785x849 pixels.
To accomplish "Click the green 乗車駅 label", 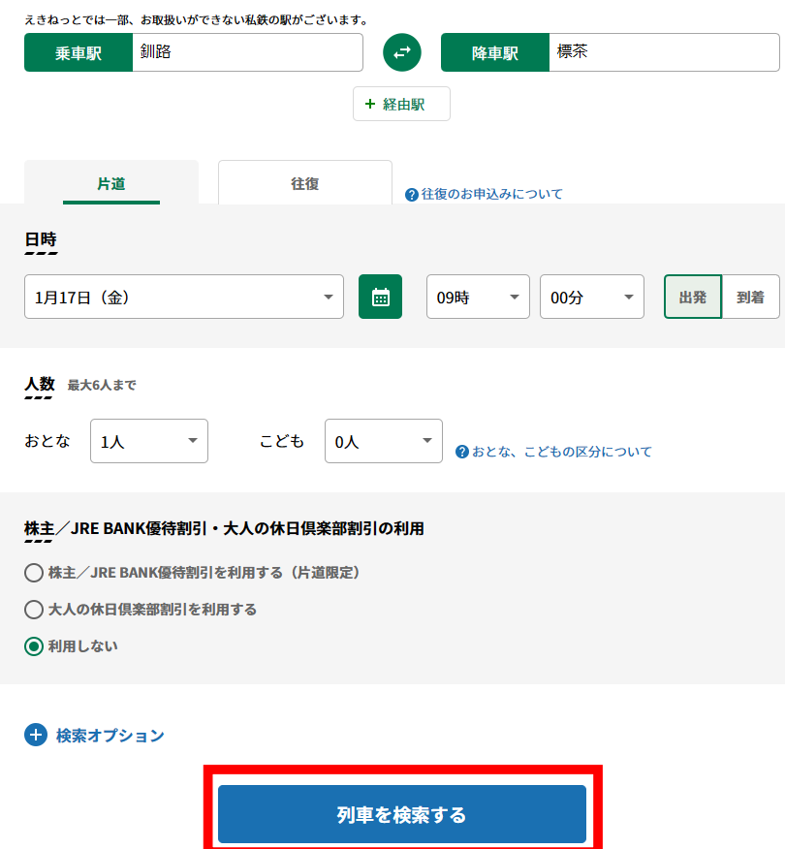I will (78, 52).
